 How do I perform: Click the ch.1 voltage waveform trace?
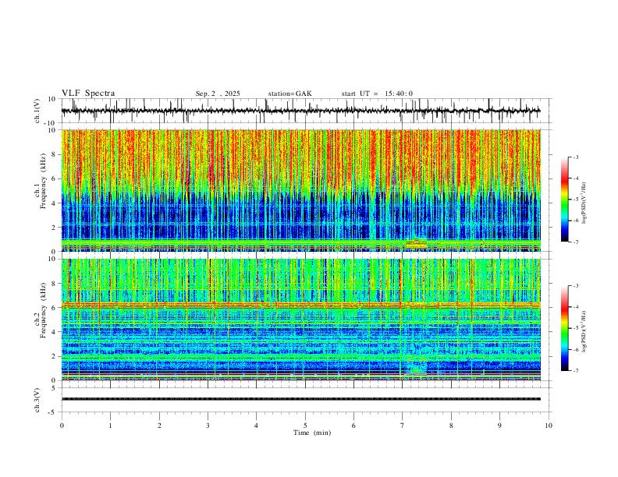[x=300, y=111]
